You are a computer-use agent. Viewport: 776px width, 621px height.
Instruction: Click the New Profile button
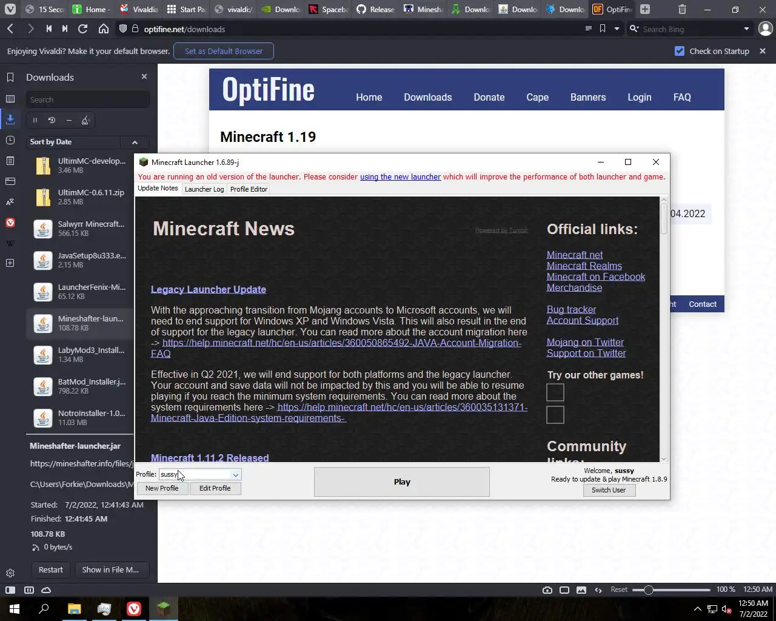tap(162, 488)
